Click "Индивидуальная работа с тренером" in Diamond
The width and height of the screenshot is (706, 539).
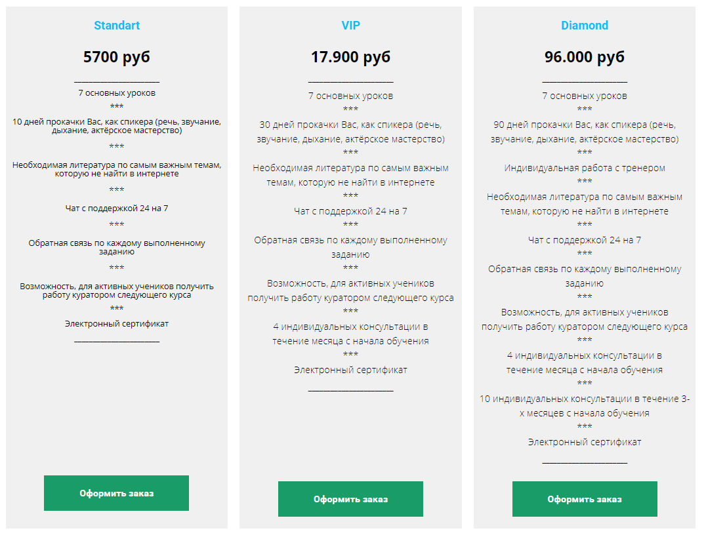coord(584,168)
